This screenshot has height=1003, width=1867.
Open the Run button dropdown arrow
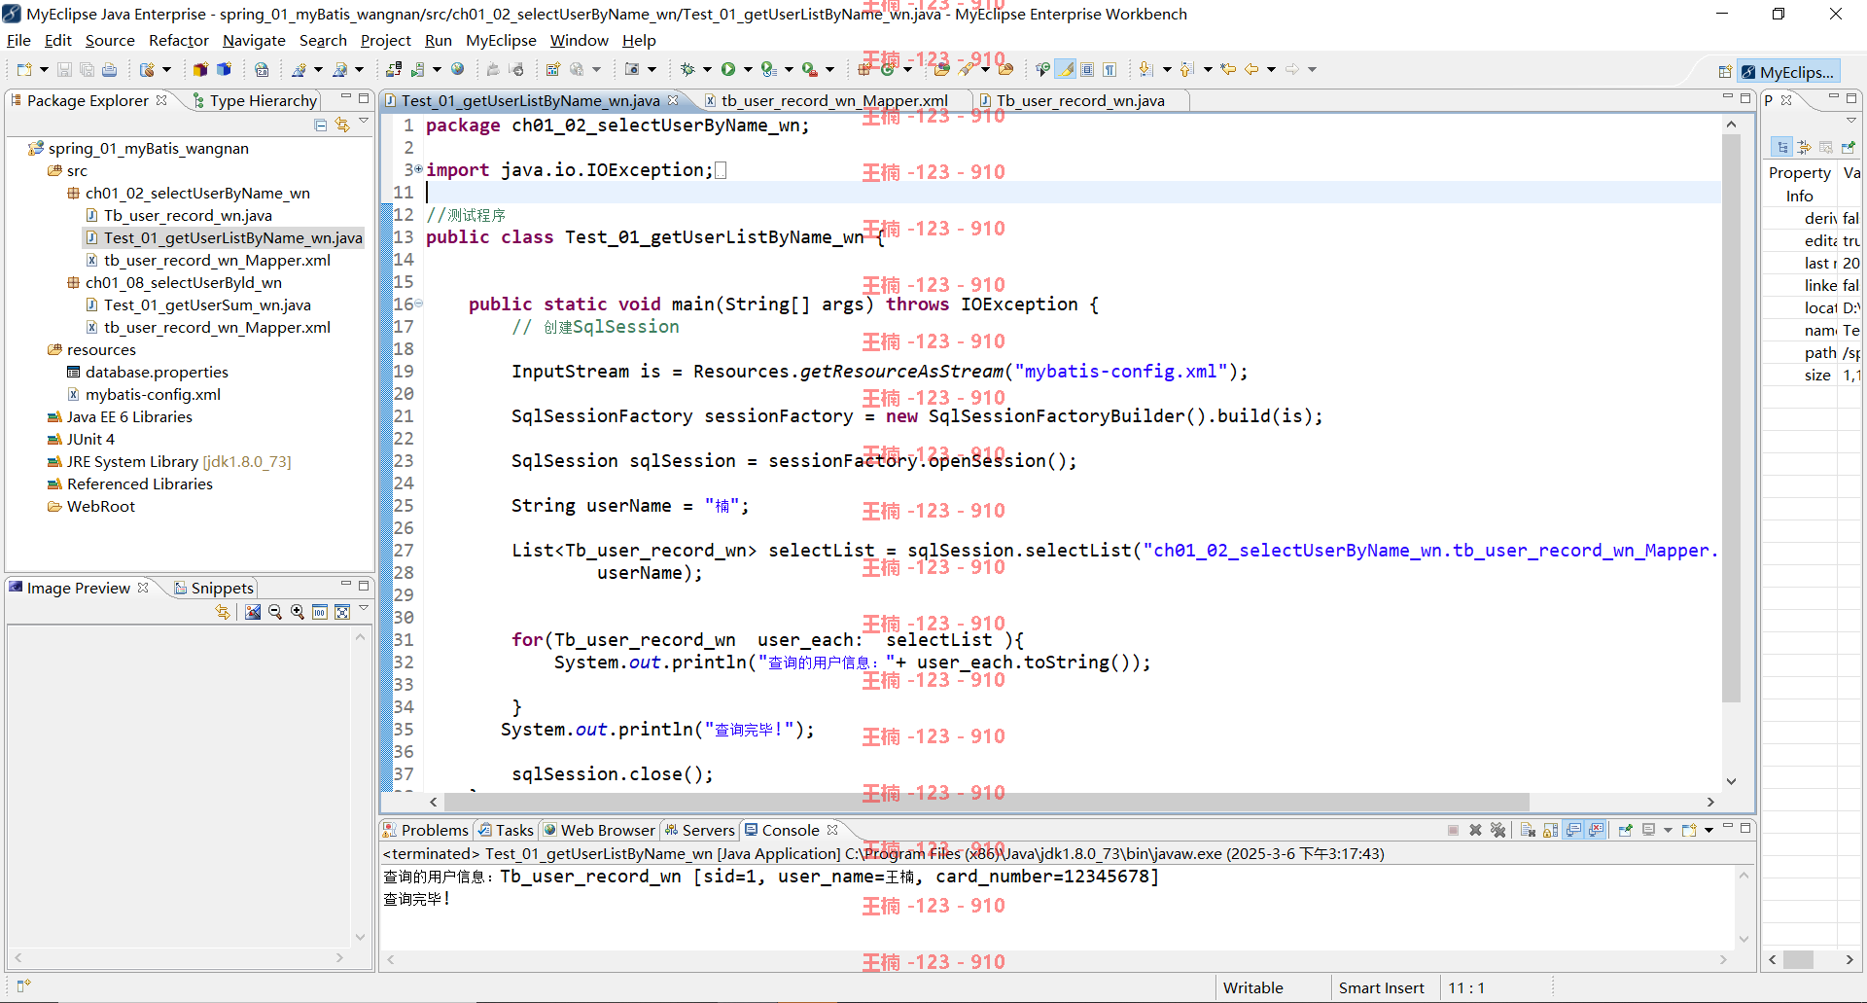tap(748, 69)
